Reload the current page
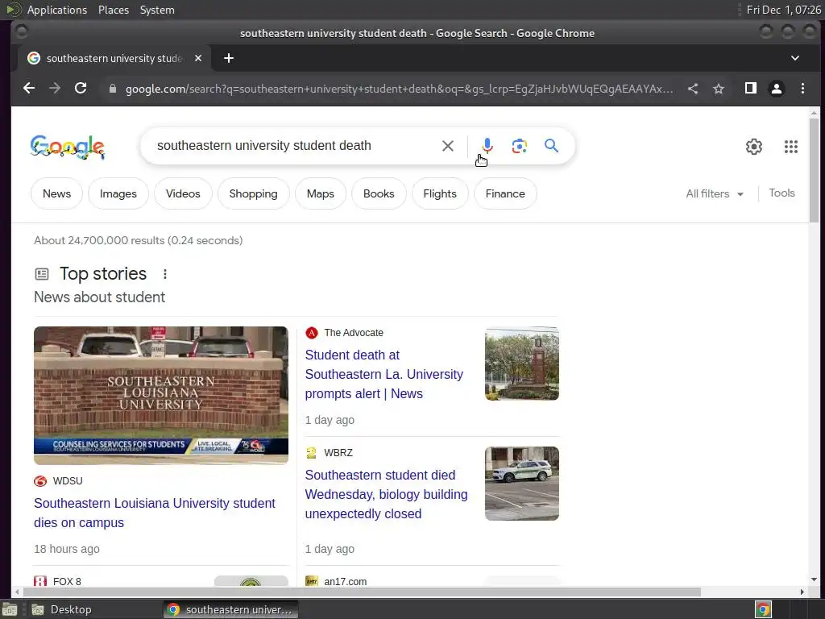The image size is (825, 619). [x=81, y=89]
